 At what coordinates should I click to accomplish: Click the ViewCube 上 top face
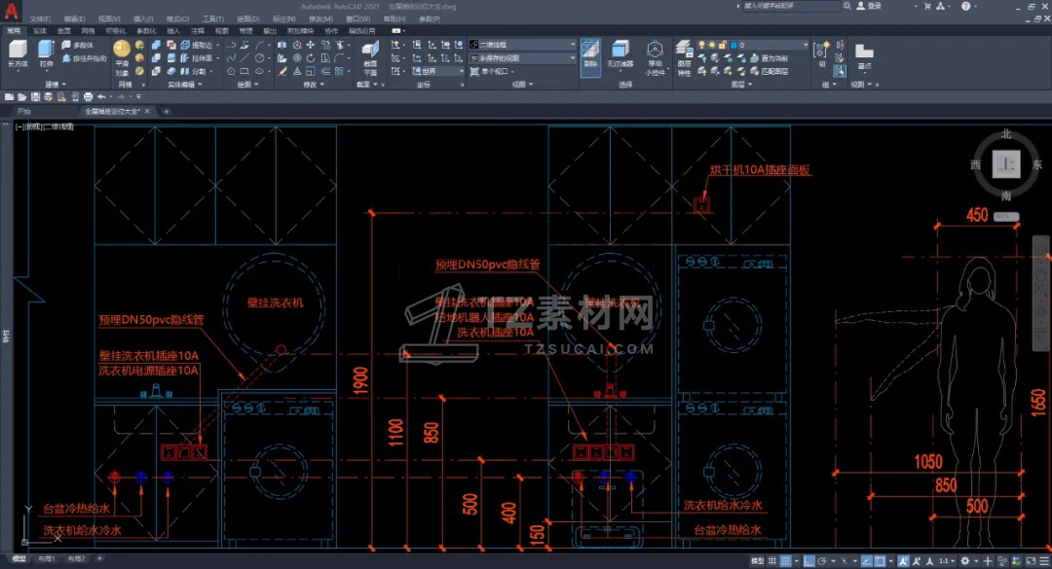pos(1005,164)
